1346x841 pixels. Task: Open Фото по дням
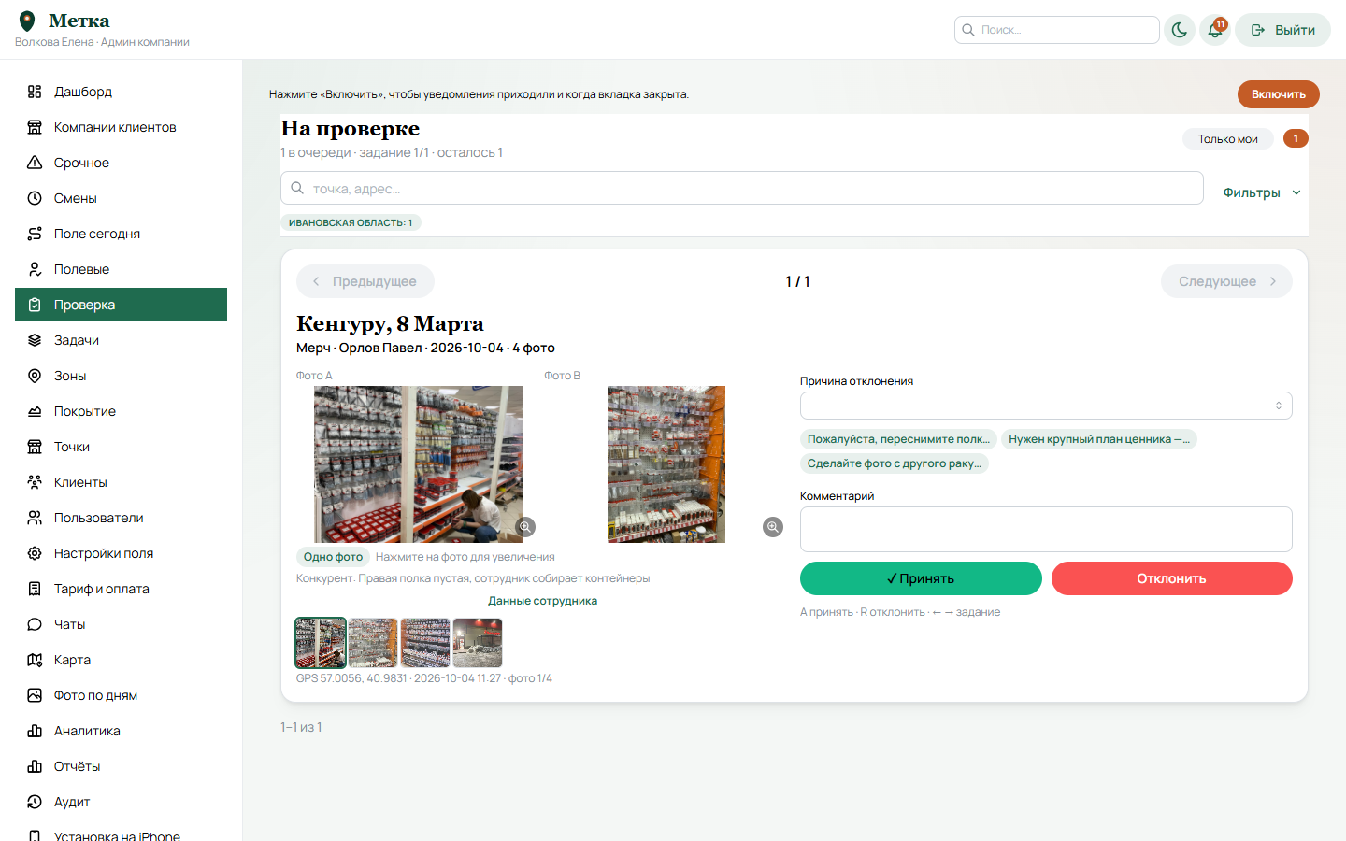tap(121, 695)
